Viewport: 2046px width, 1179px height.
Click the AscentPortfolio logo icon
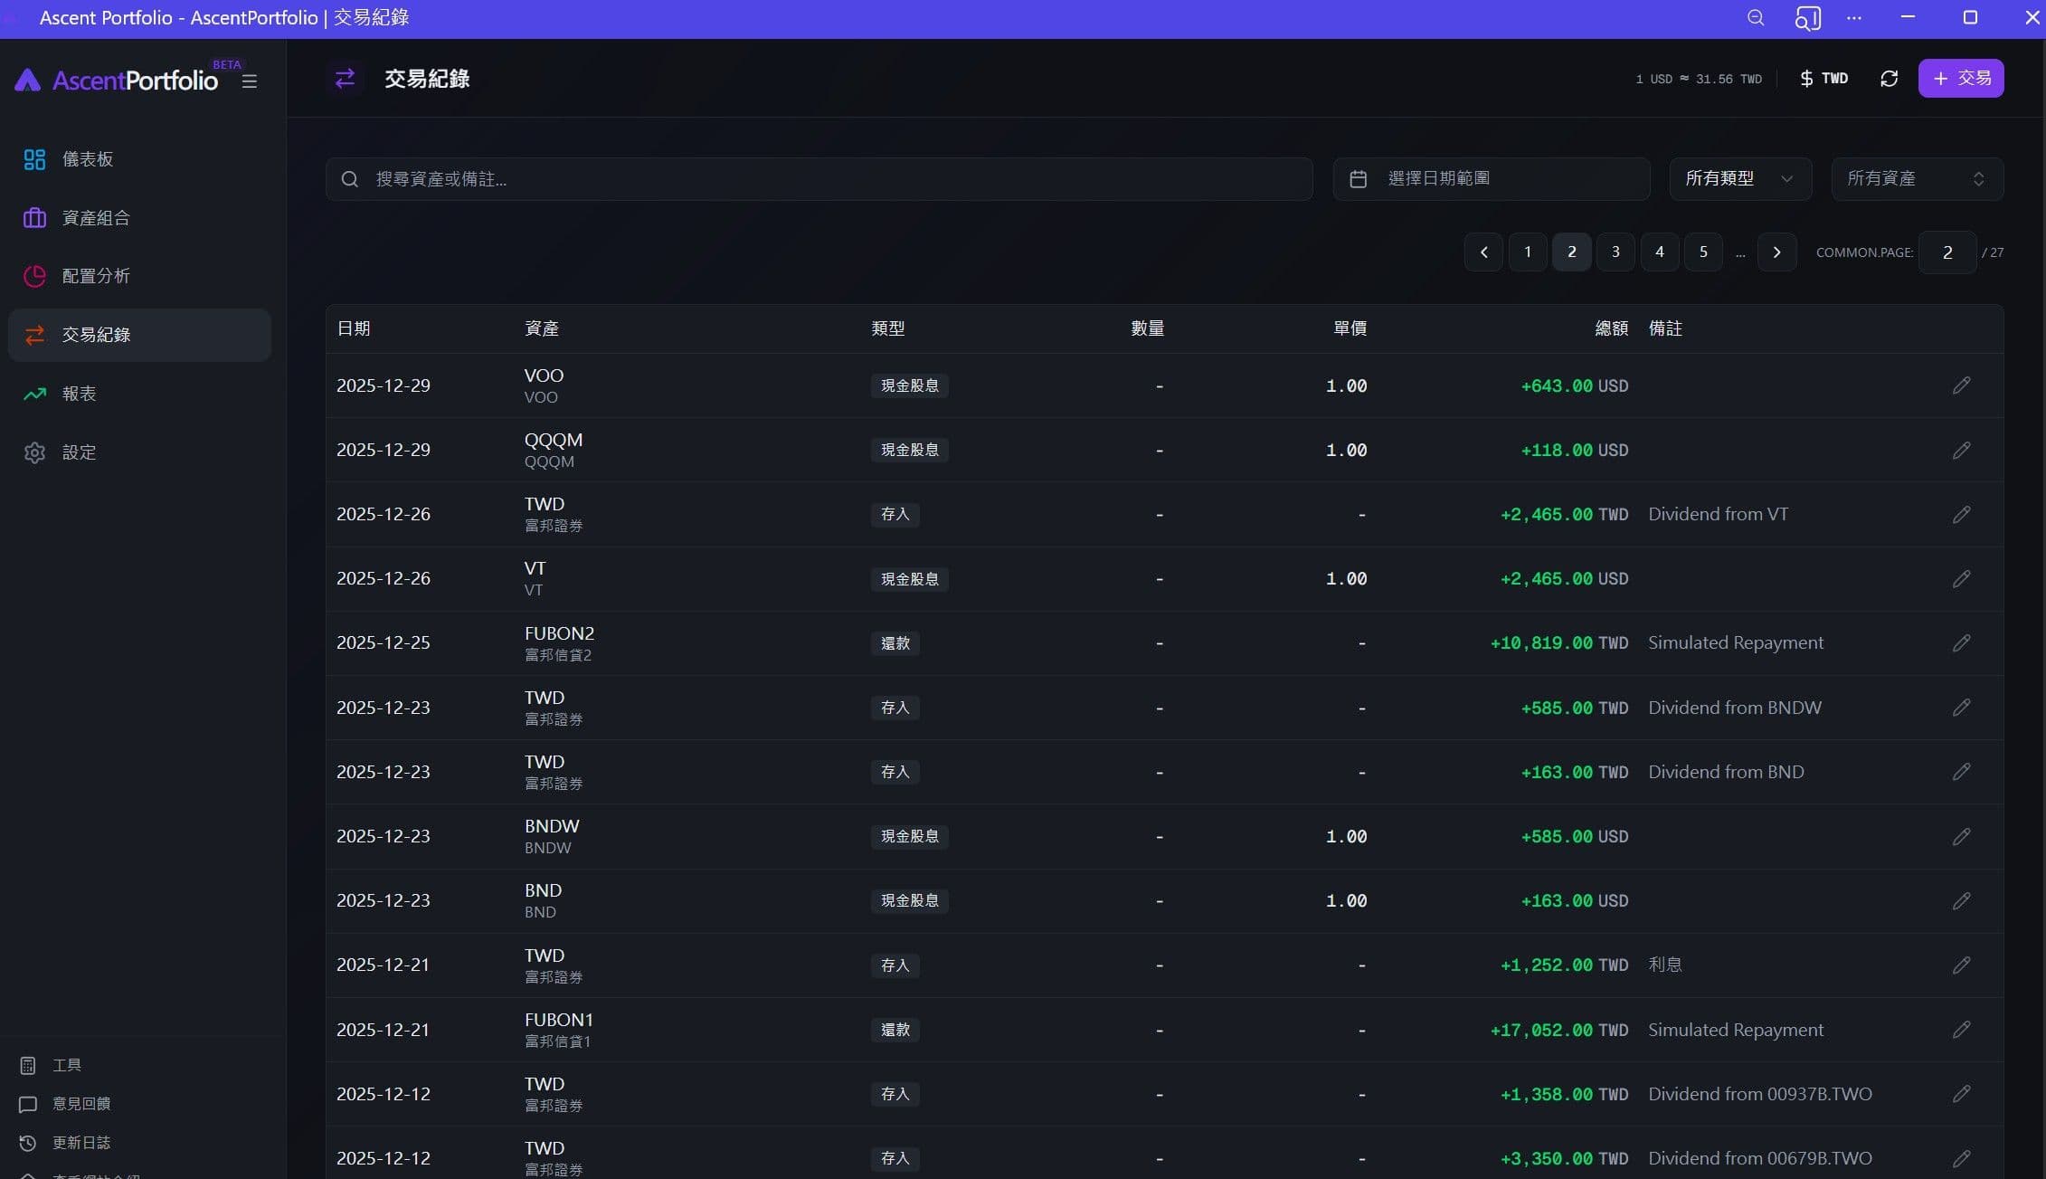[27, 81]
